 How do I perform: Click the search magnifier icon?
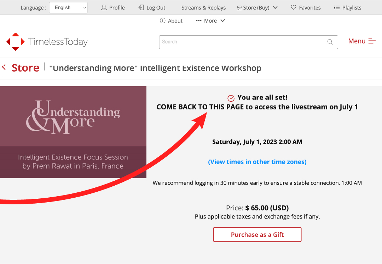pos(330,42)
